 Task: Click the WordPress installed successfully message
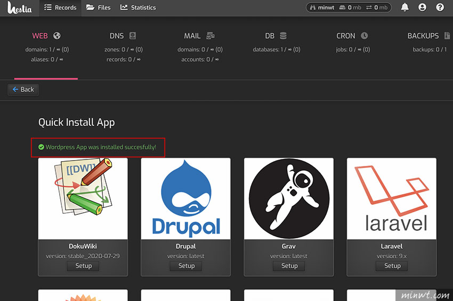101,147
